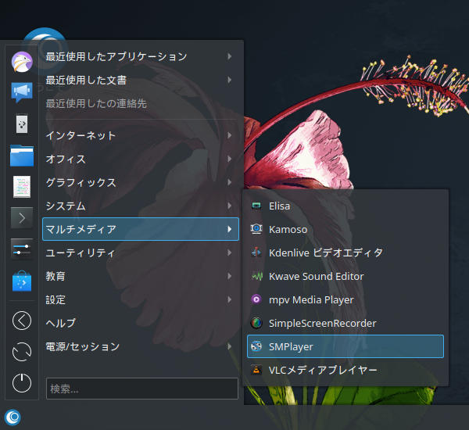Open Falkon browser from favorites sidebar
This screenshot has height=430, width=469.
[x=22, y=62]
